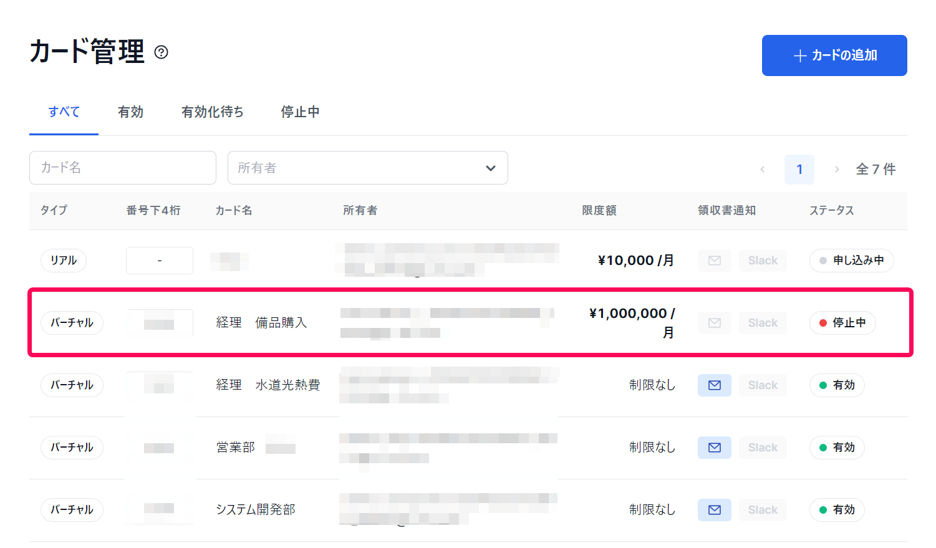Click the 申し込み中 status badge
Image resolution: width=936 pixels, height=548 pixels.
pos(851,261)
